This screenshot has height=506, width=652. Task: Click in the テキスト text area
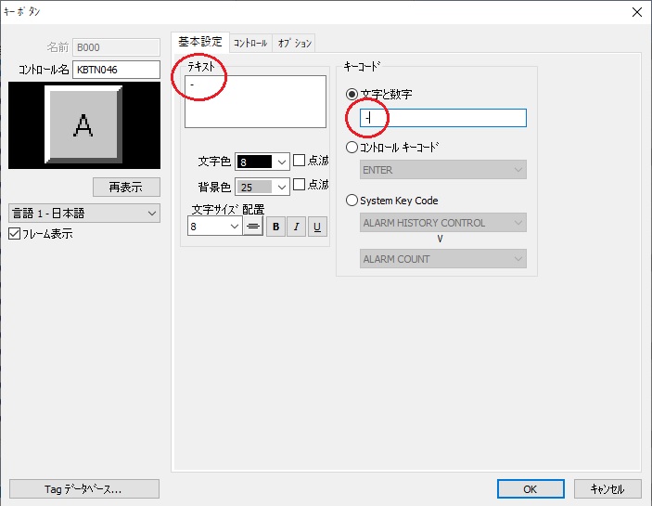255,101
